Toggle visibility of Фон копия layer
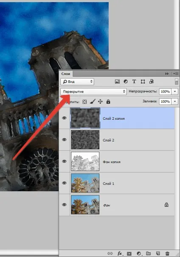This screenshot has width=180, height=257. [64, 161]
